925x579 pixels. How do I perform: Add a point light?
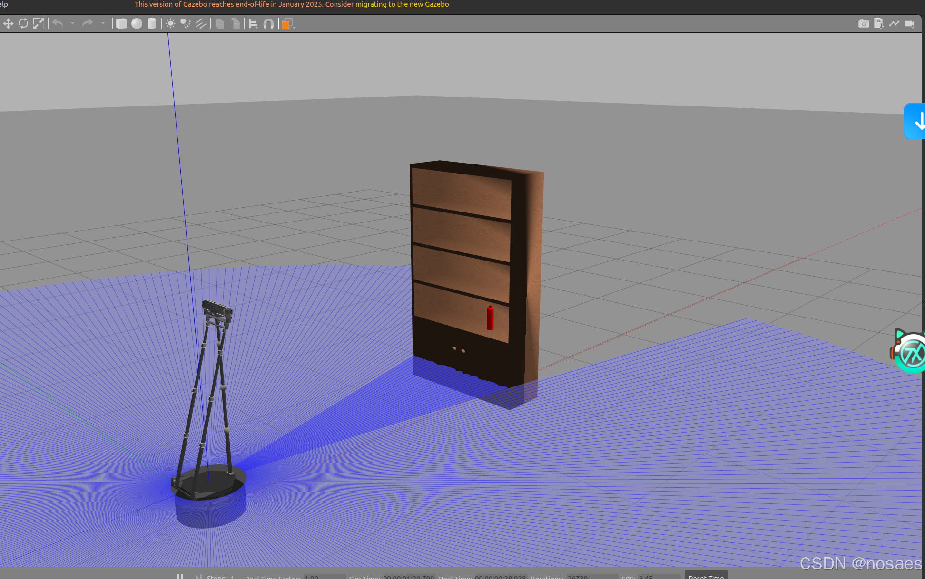[170, 24]
